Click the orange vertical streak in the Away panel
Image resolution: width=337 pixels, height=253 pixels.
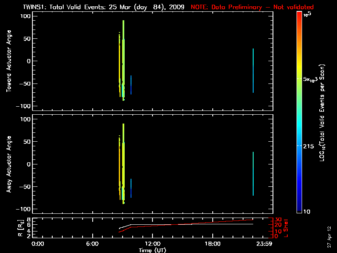(x=120, y=164)
